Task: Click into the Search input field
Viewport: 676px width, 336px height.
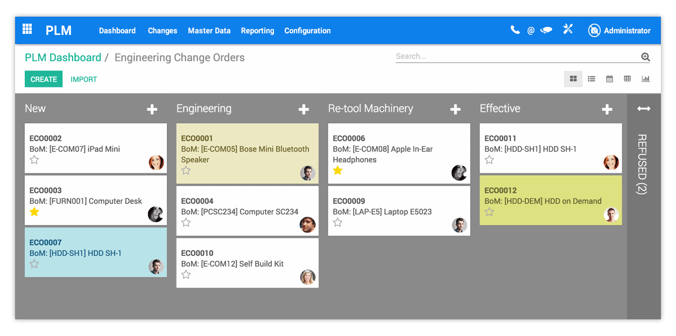Action: click(x=516, y=56)
